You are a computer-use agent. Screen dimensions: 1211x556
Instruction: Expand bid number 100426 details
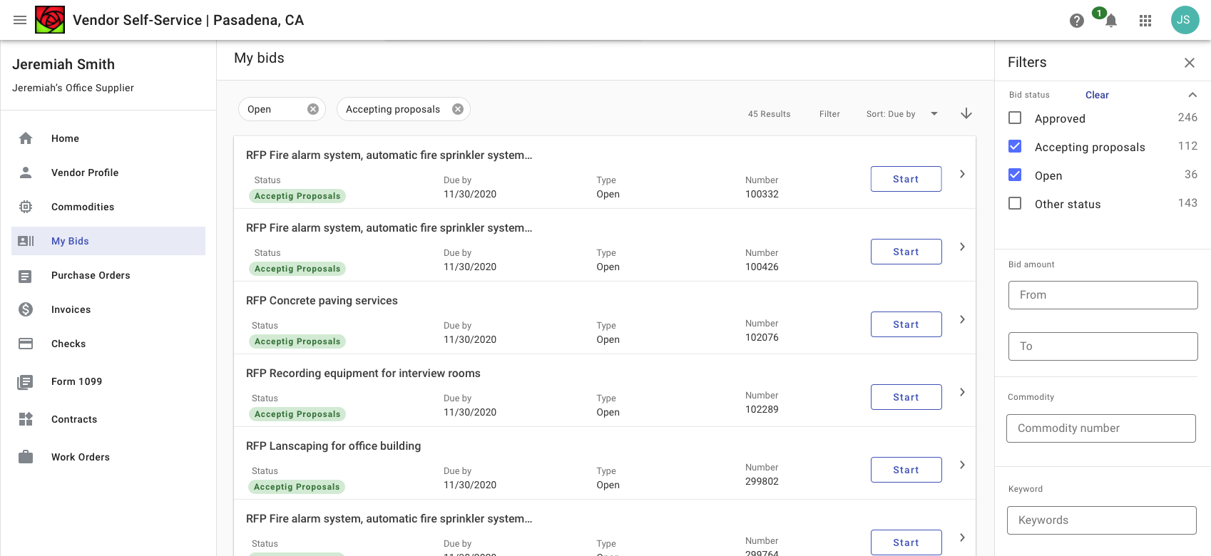tap(962, 247)
